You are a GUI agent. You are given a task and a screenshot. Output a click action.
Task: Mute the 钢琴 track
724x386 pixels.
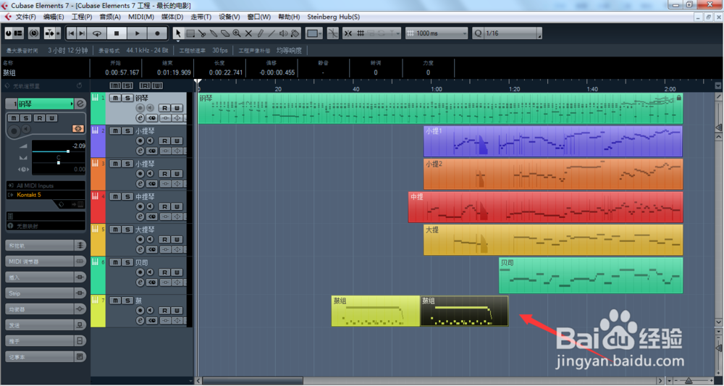pos(115,98)
